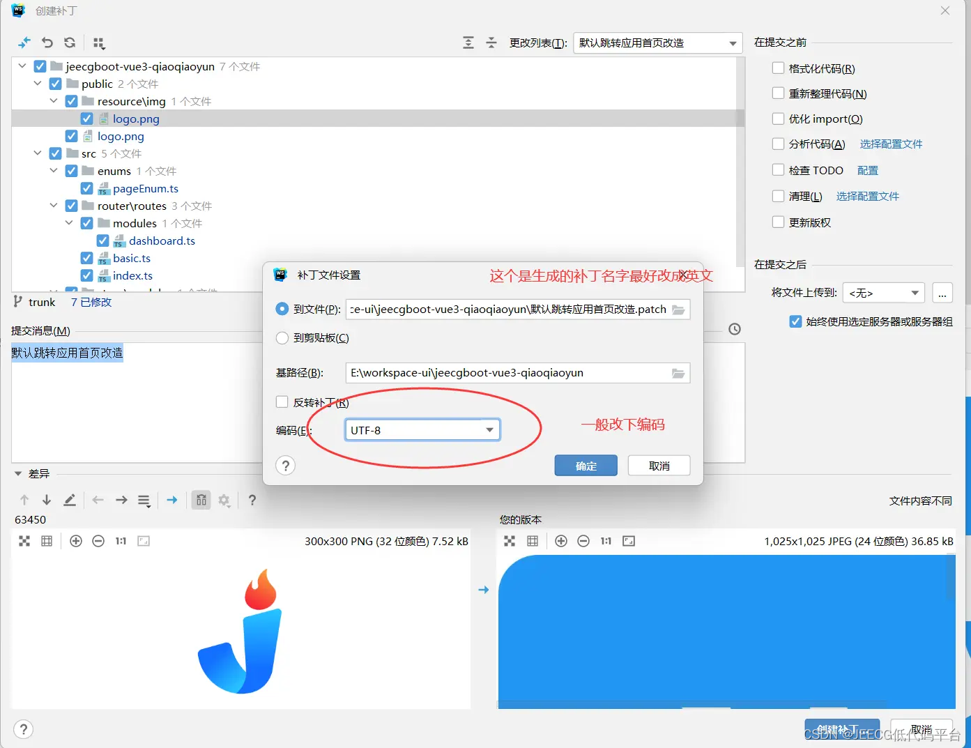
Task: Click the browse folder icon for the base path
Action: coord(678,373)
